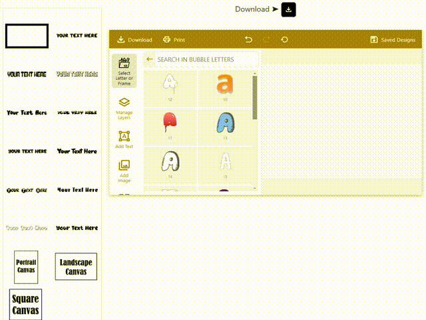Viewport: 426px width, 320px height.
Task: Focus the Search in Bubble Letters field
Action: tap(203, 59)
